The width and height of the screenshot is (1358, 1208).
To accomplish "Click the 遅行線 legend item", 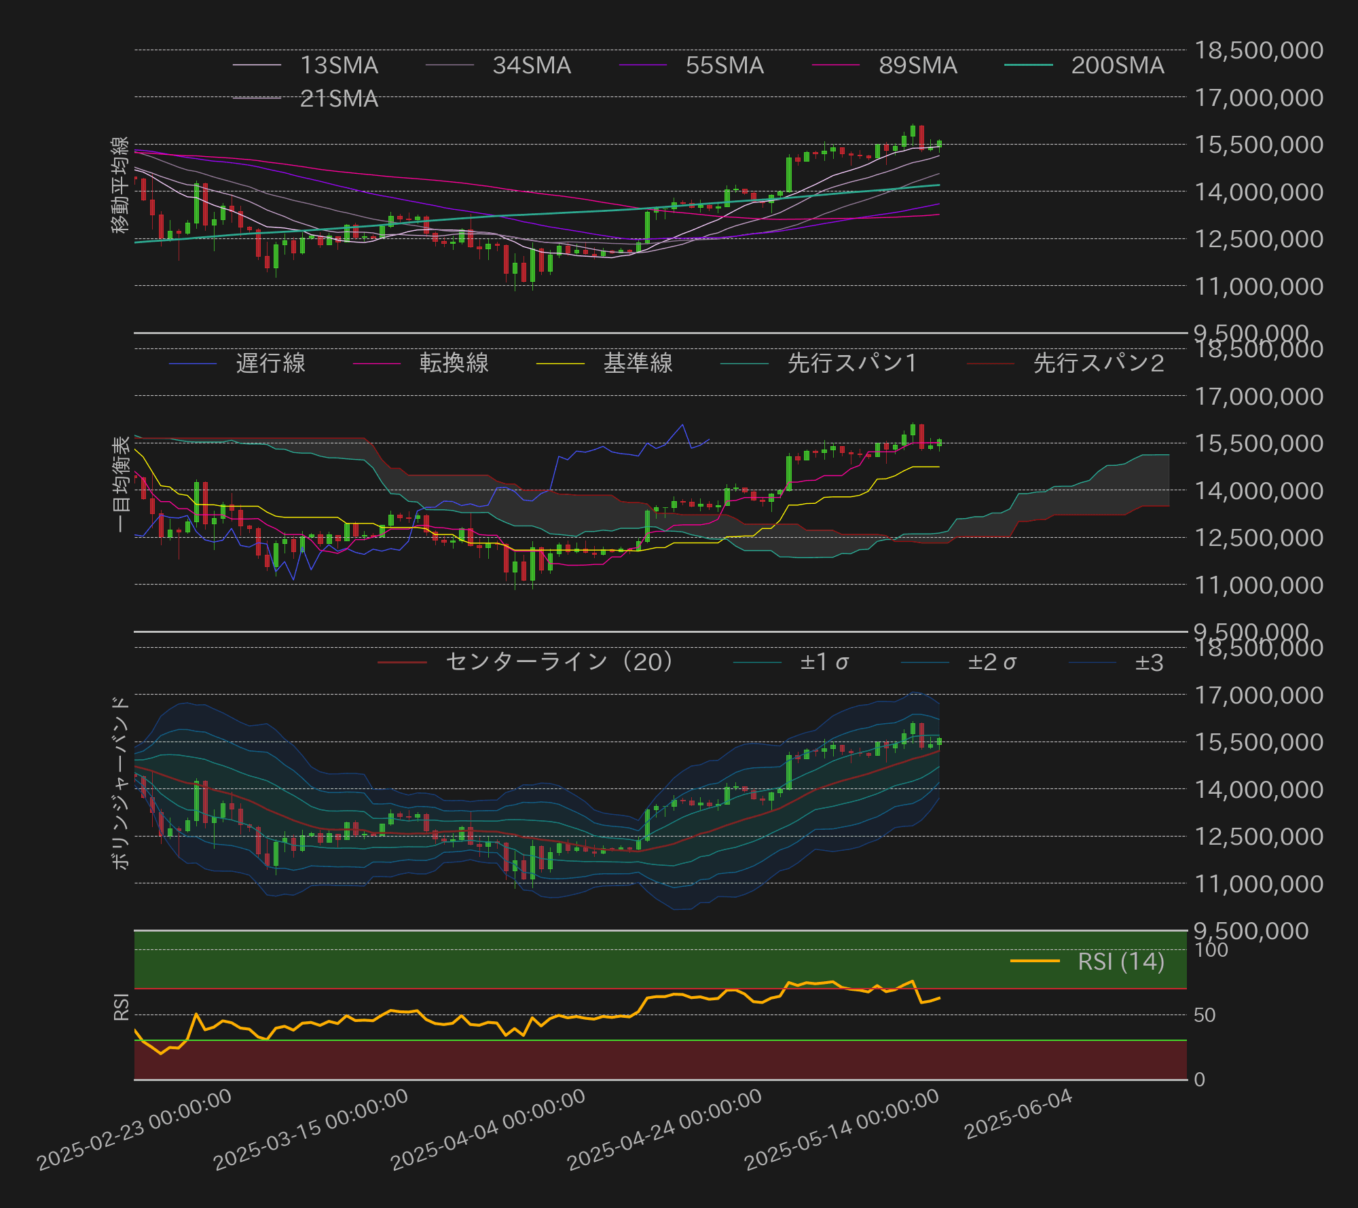I will coord(270,363).
